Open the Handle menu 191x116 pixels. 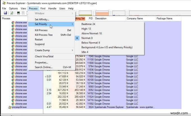52,8
